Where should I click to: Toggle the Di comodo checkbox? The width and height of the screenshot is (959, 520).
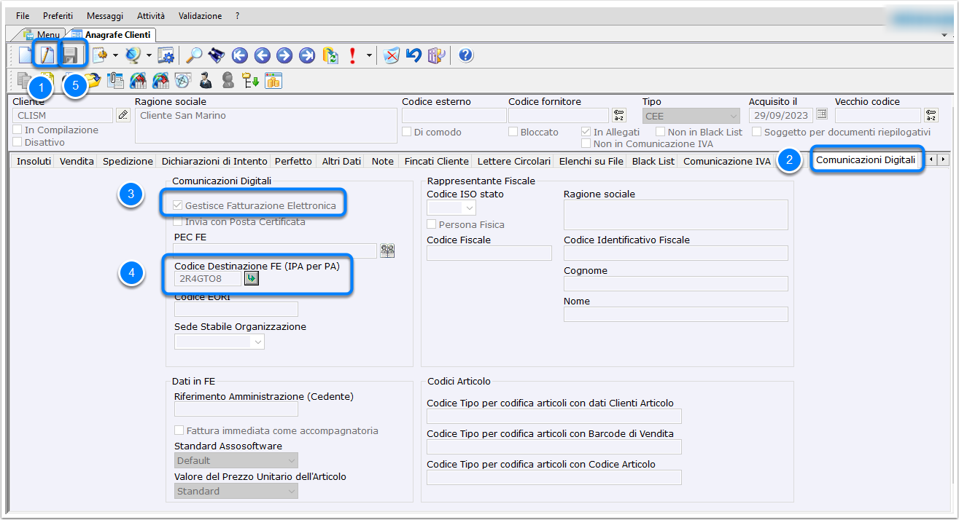(407, 132)
